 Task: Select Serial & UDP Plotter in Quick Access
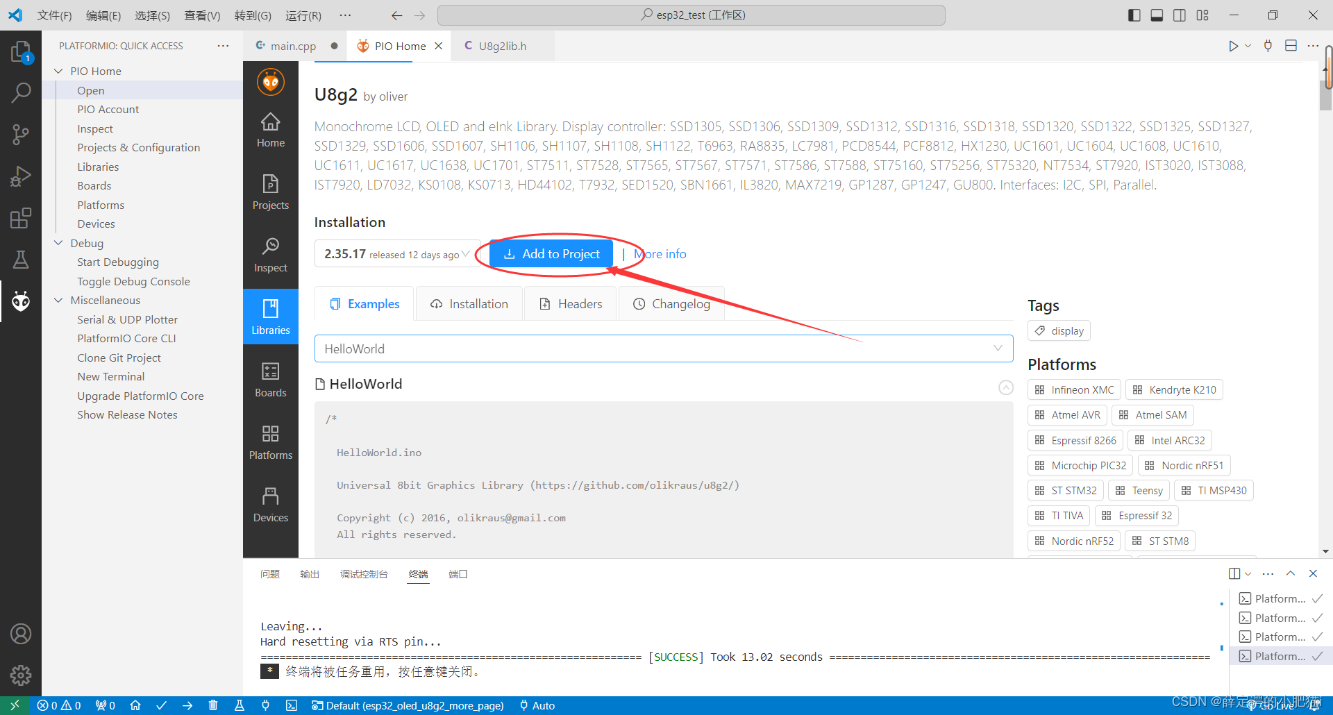[x=127, y=319]
